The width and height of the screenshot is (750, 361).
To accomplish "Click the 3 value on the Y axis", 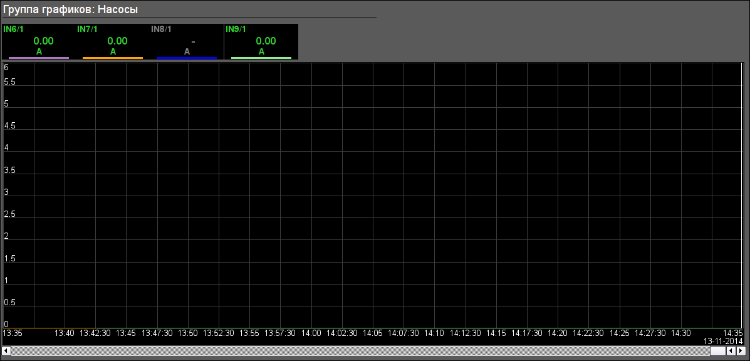I will pos(6,192).
